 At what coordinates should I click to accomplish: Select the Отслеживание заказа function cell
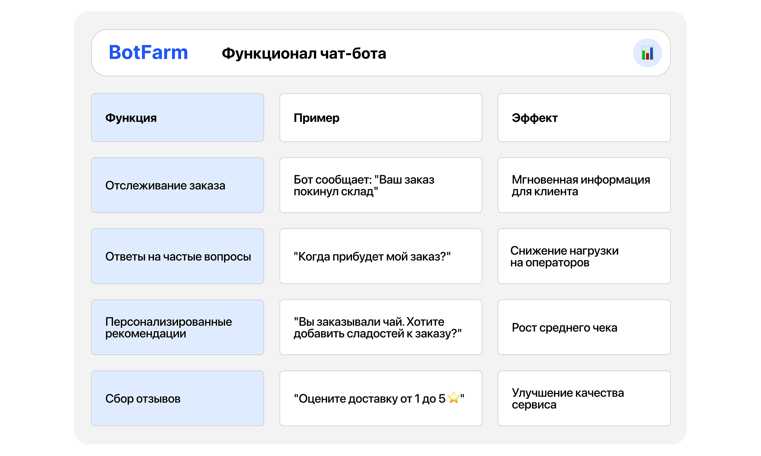pos(177,185)
